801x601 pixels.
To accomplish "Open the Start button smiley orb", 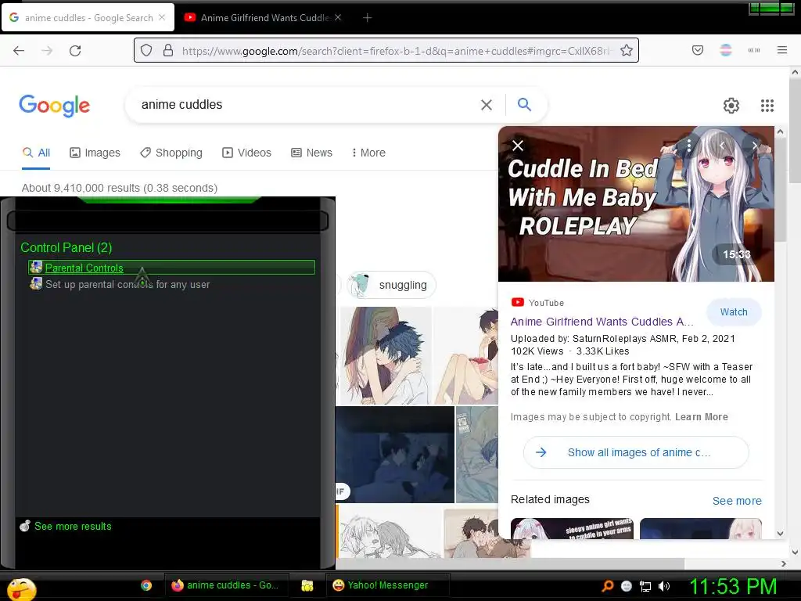I will coord(21,588).
